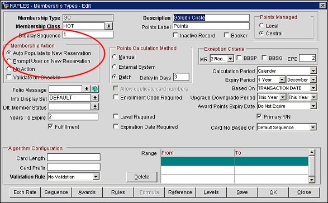Select Local under Points Managed

coord(262,25)
